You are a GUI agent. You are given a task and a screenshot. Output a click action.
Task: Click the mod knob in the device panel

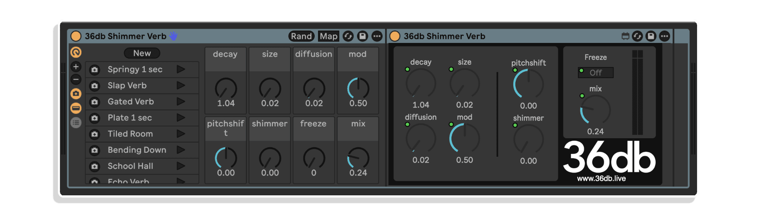465,138
